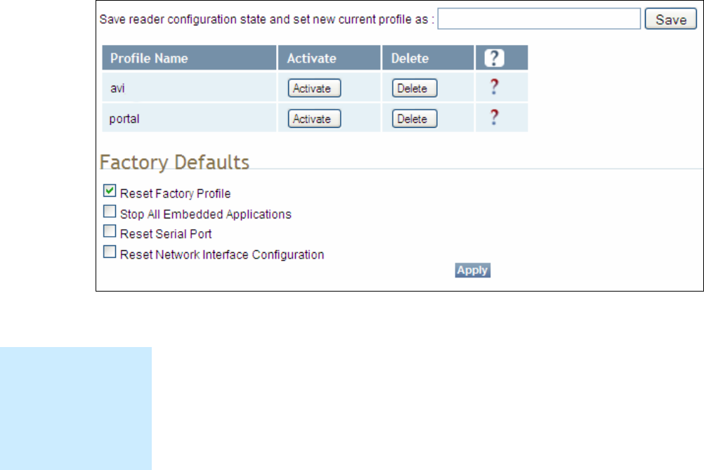Click the Reset Network Interface Configuration label
704x470 pixels.
222,254
